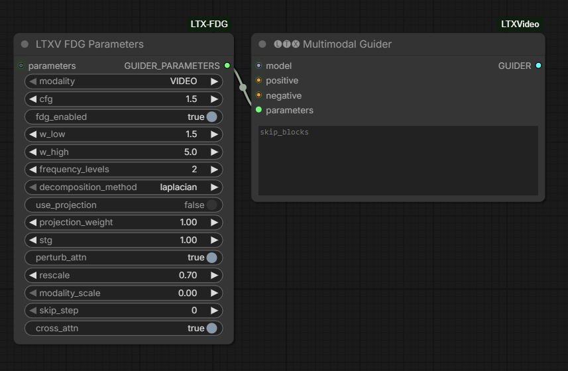Click the green parameters socket on Guider

(x=258, y=110)
